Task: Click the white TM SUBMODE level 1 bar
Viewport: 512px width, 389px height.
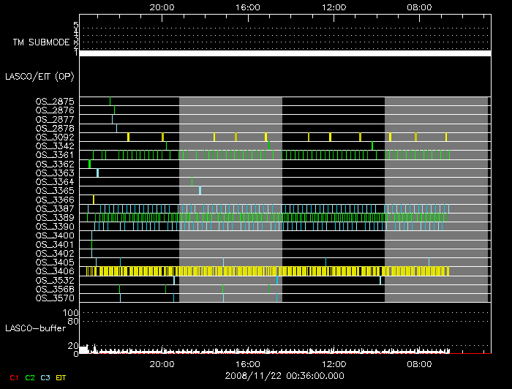Action: point(285,53)
